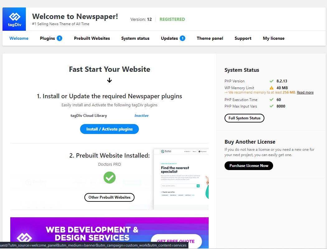The image size is (327, 249).
Task: Click the Plugins notification badge
Action: pyautogui.click(x=59, y=38)
